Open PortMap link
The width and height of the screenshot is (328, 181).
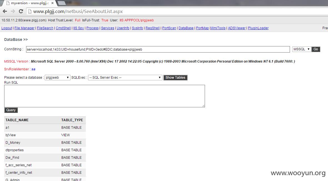click(202, 28)
